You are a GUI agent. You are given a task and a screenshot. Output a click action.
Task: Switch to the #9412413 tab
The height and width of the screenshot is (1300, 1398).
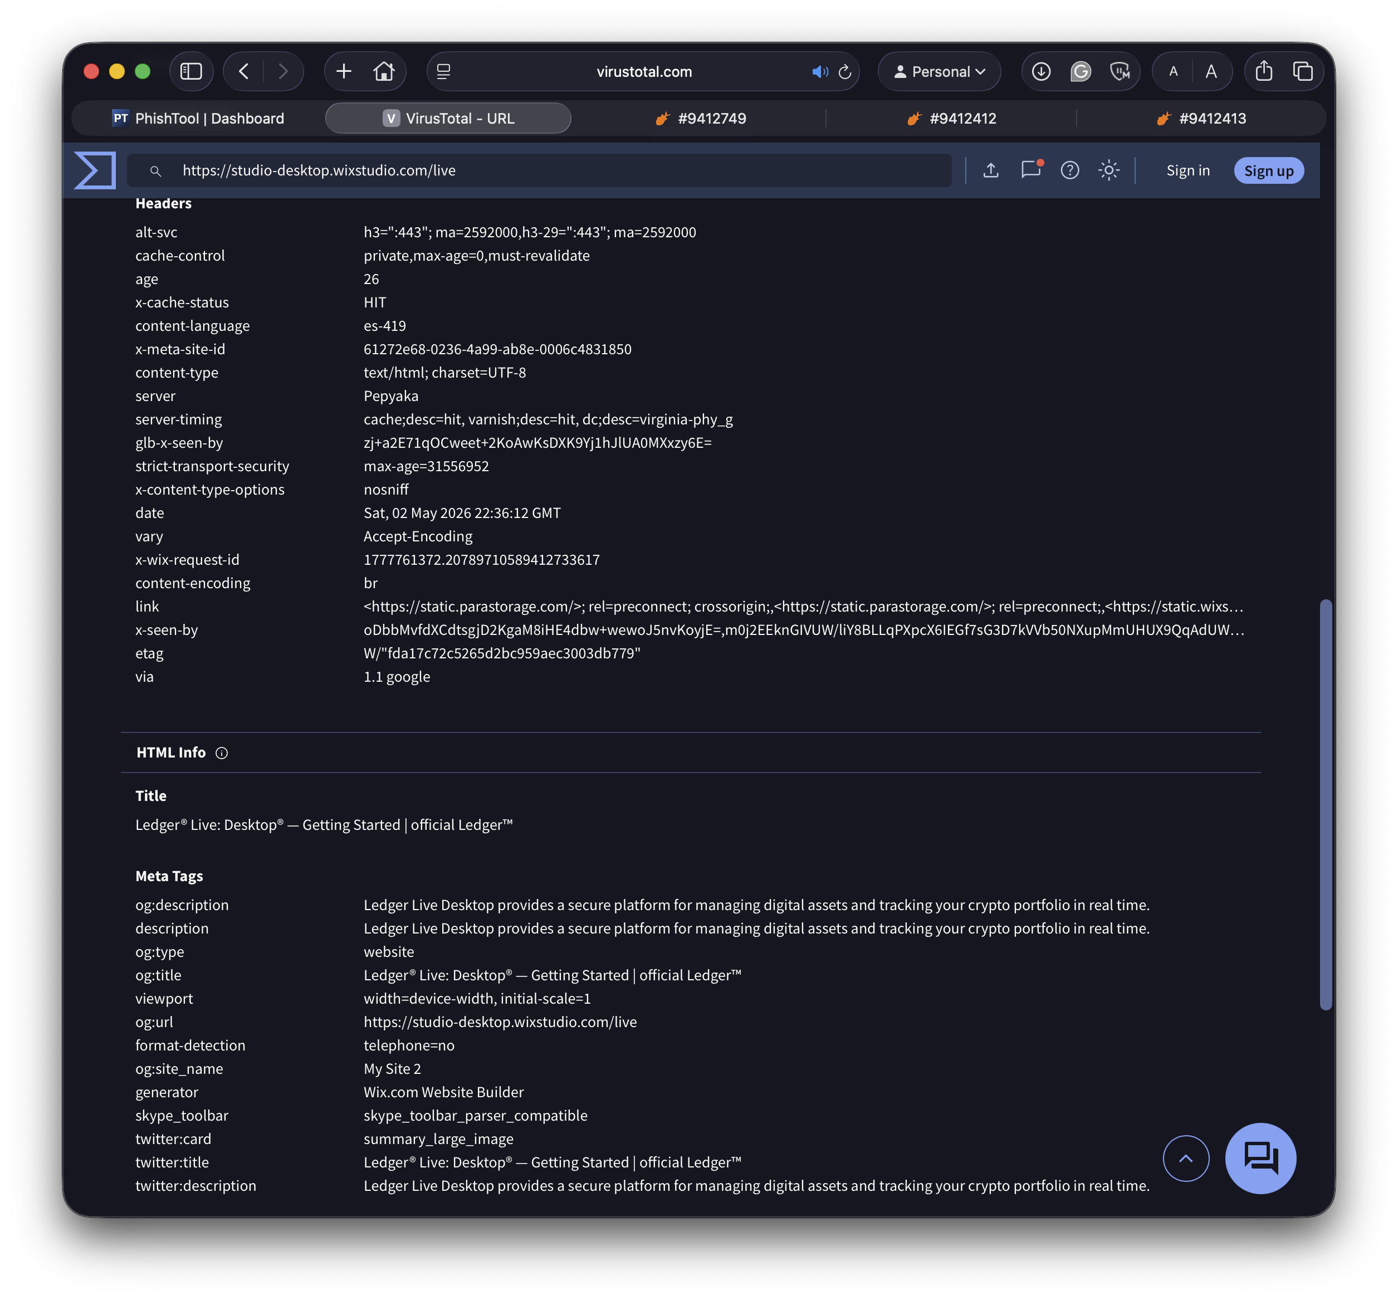pos(1202,118)
